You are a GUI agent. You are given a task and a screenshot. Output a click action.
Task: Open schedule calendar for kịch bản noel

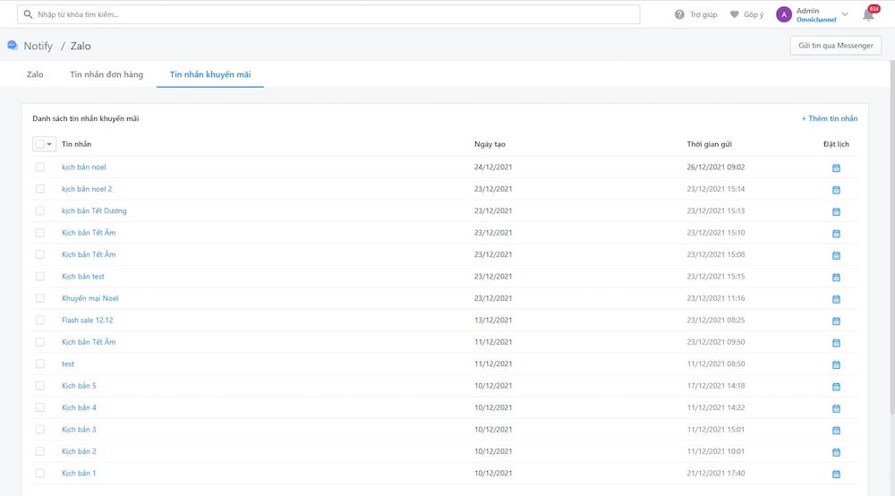836,167
